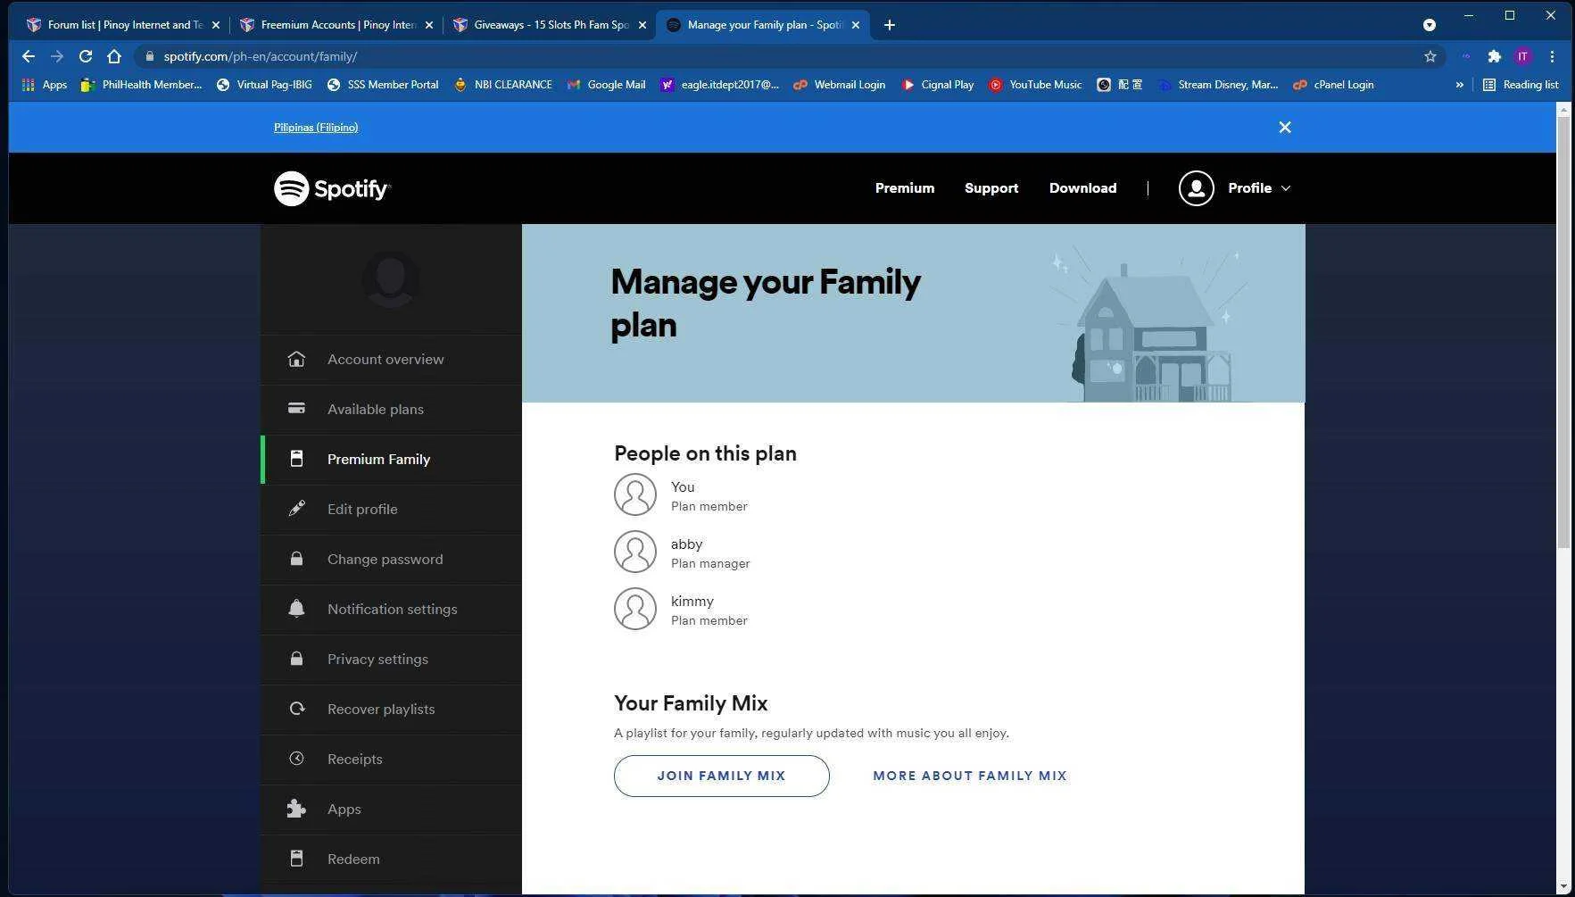
Task: Click the puzzle icon beside Apps
Action: [296, 809]
